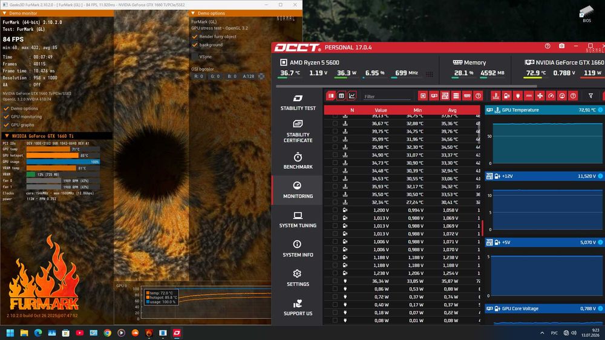Click the funnel filter icon in toolbar
Screen dimensions: 605x340
[590, 96]
